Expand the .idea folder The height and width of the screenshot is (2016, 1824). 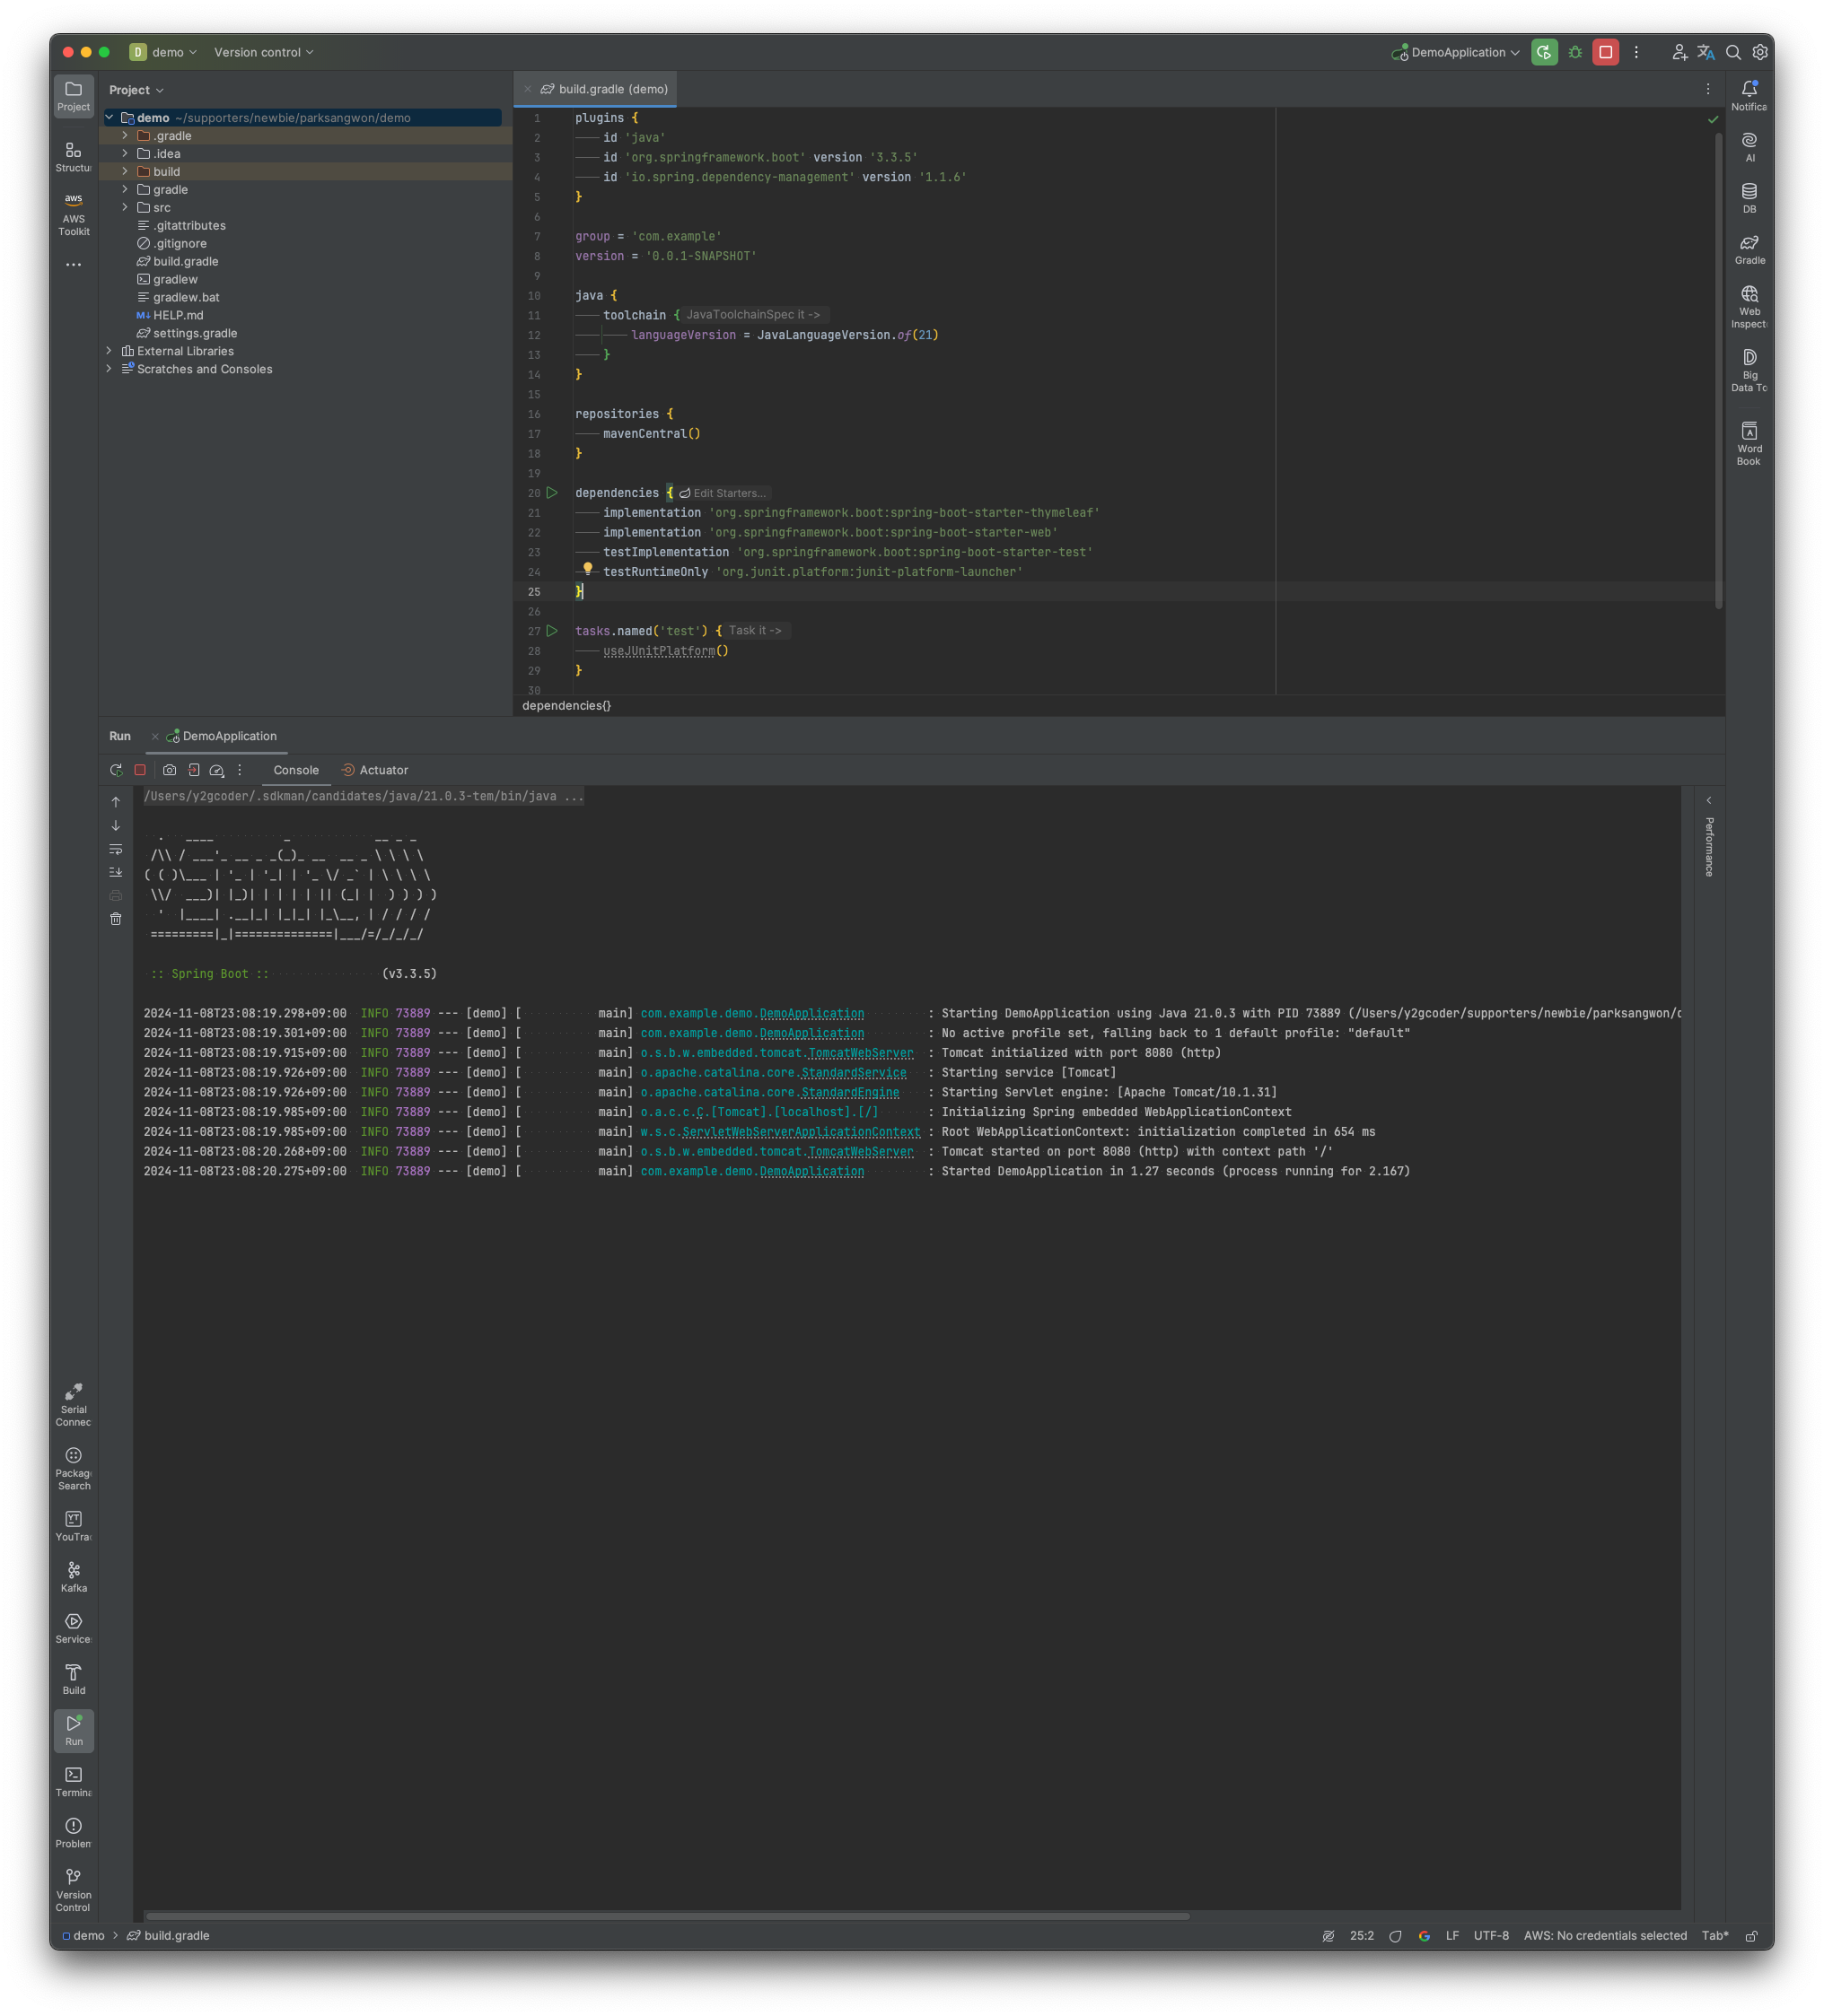click(x=124, y=154)
